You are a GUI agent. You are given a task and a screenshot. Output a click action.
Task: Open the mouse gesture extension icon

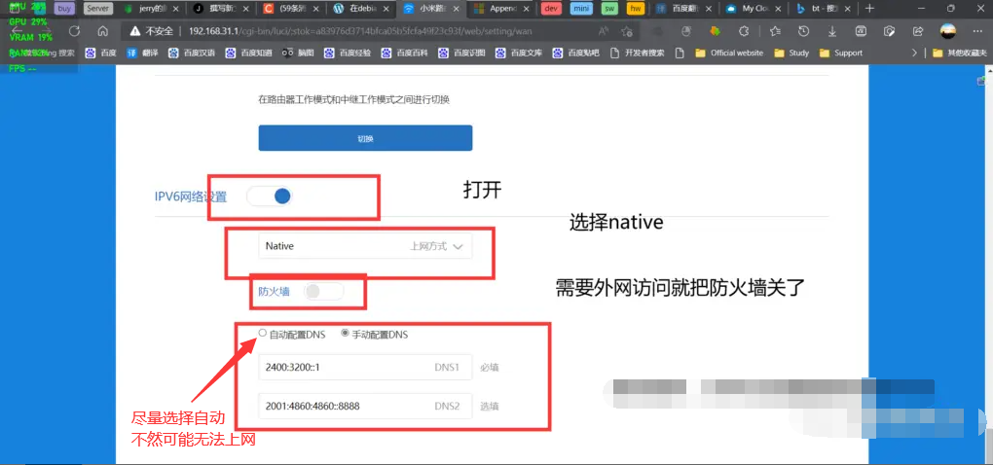click(x=685, y=31)
